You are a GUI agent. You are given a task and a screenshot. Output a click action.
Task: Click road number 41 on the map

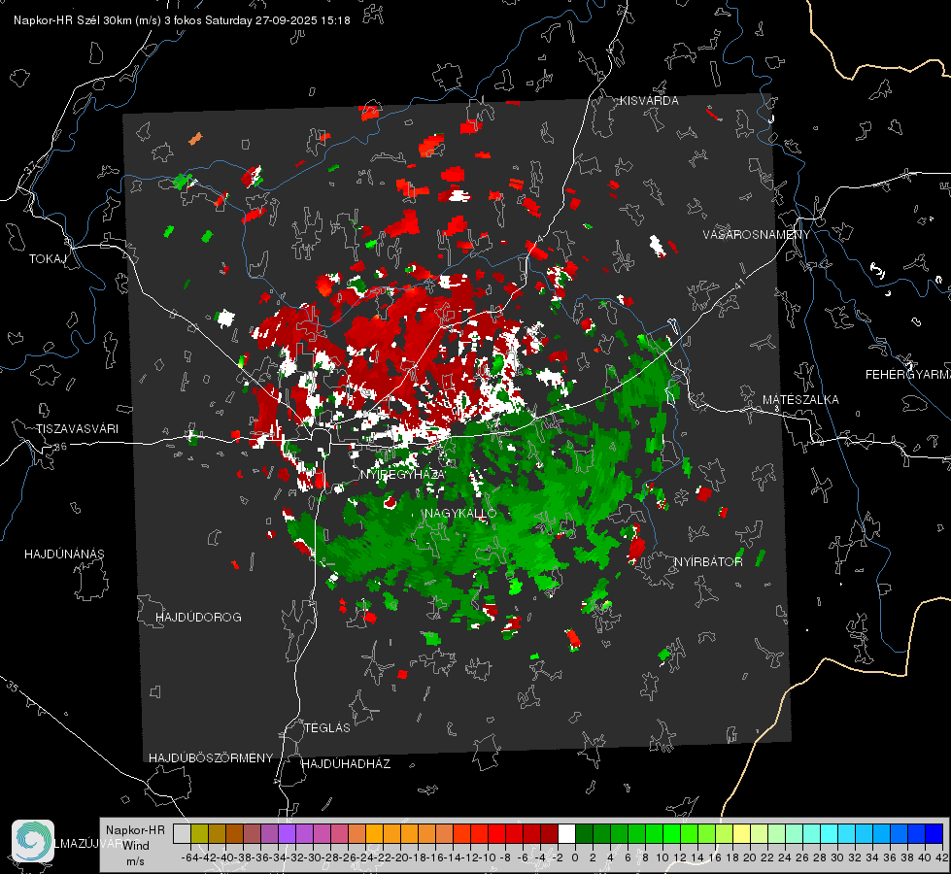(738, 284)
